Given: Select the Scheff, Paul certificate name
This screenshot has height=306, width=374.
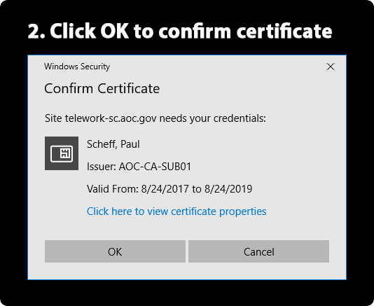Looking at the screenshot, I should click(x=113, y=144).
